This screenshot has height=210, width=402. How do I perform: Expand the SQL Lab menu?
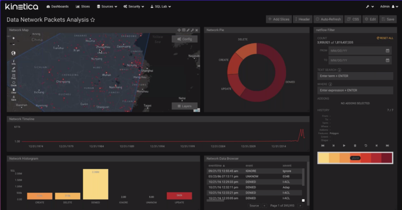click(x=161, y=7)
